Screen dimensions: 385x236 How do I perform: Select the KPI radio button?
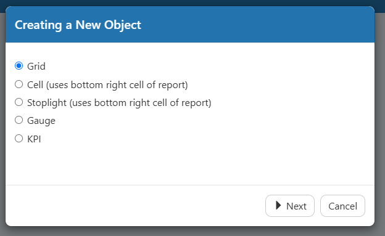coord(19,139)
